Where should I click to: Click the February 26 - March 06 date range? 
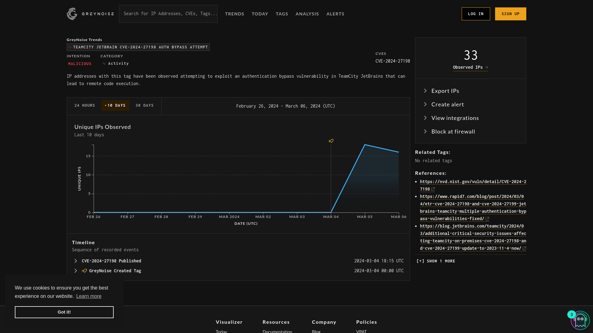pyautogui.click(x=286, y=106)
